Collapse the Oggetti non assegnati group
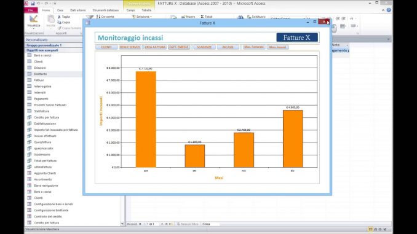The height and width of the screenshot is (234, 417). click(x=53, y=50)
